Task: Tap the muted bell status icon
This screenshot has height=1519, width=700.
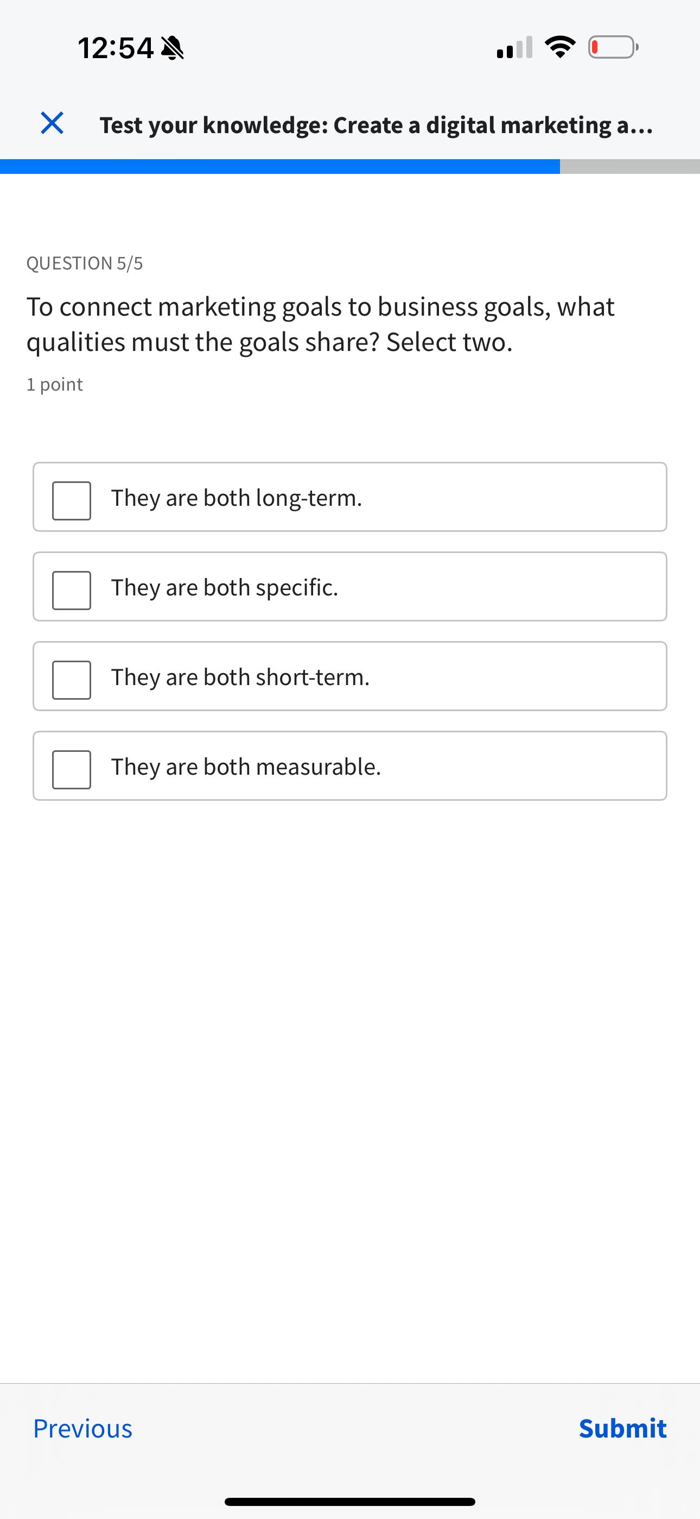Action: pyautogui.click(x=172, y=48)
